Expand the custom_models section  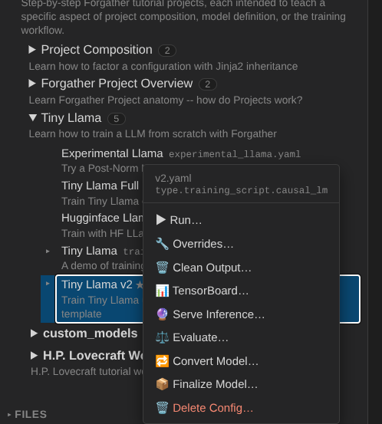[x=34, y=333]
